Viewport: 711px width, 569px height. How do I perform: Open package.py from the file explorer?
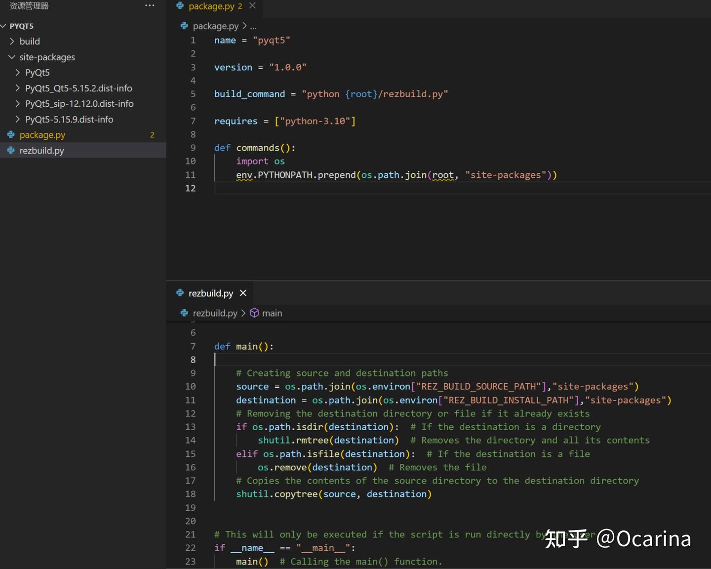[42, 135]
